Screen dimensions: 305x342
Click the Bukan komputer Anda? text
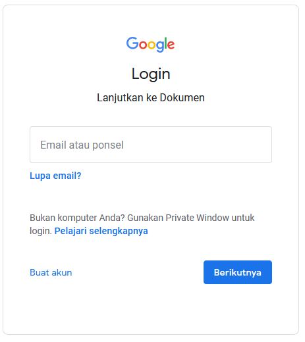coord(77,218)
